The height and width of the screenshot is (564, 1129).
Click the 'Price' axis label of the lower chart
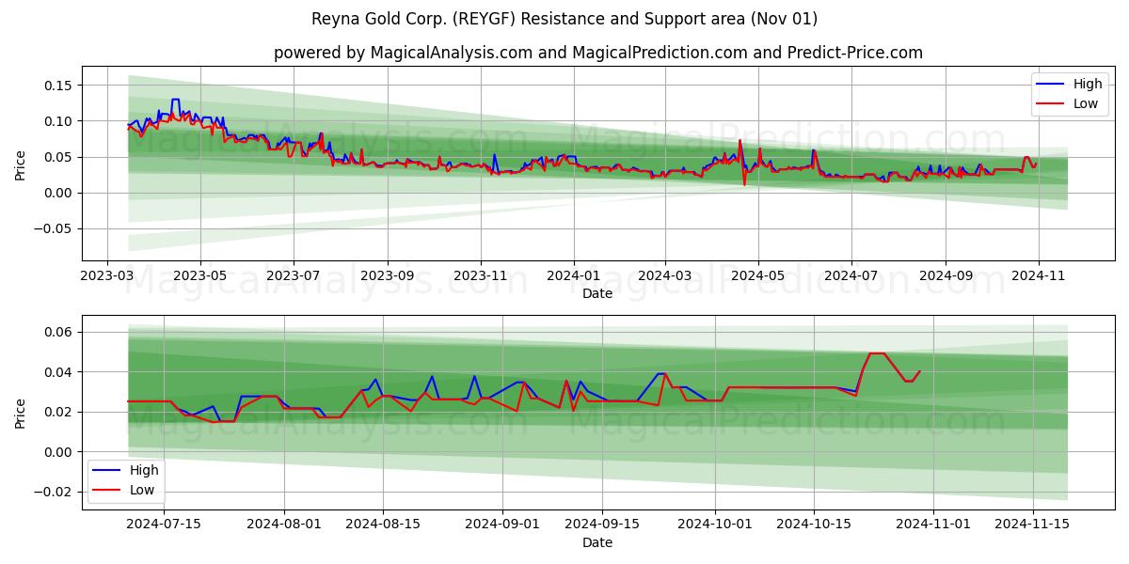click(x=21, y=413)
